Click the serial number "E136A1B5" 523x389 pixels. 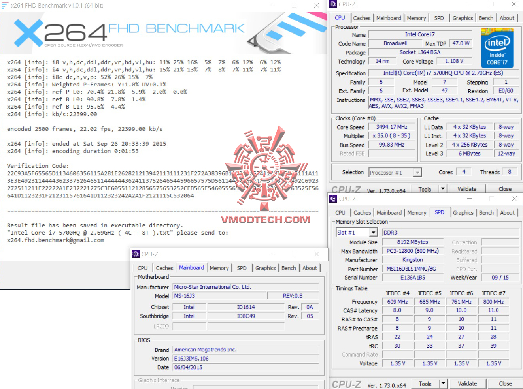(x=413, y=277)
